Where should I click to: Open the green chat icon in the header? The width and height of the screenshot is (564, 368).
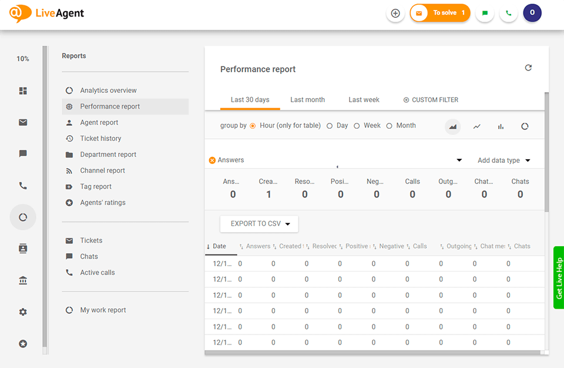(485, 12)
